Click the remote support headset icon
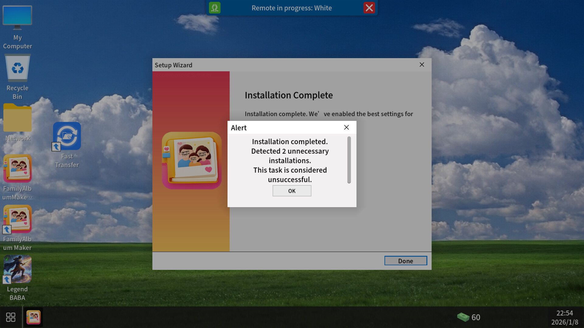584x328 pixels. pyautogui.click(x=214, y=8)
